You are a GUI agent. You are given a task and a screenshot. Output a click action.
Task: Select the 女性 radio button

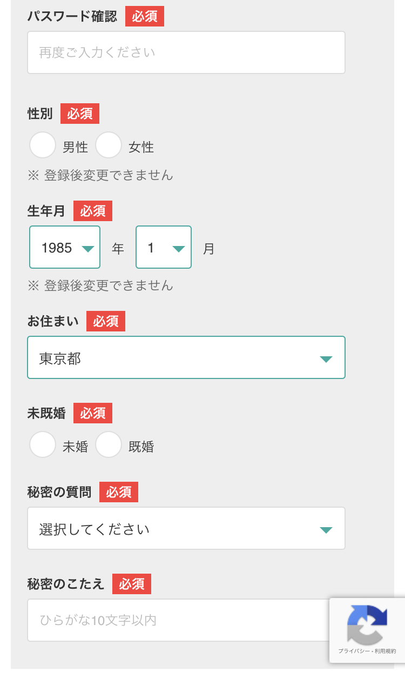click(x=109, y=145)
